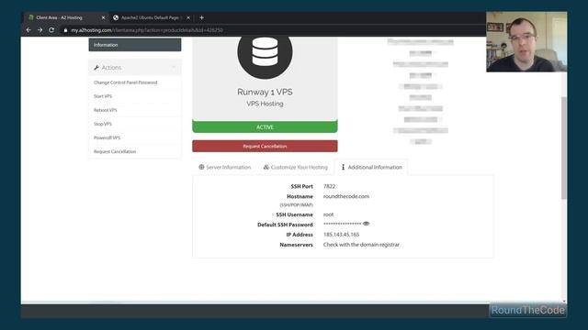Viewport: 588px width, 330px height.
Task: Click Reboot VPS action
Action: (106, 110)
